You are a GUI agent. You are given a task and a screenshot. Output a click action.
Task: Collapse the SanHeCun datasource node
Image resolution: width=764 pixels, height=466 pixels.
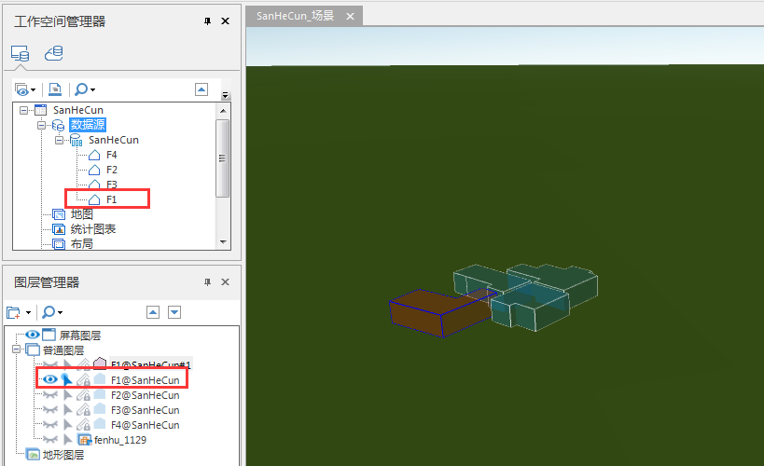tap(59, 140)
